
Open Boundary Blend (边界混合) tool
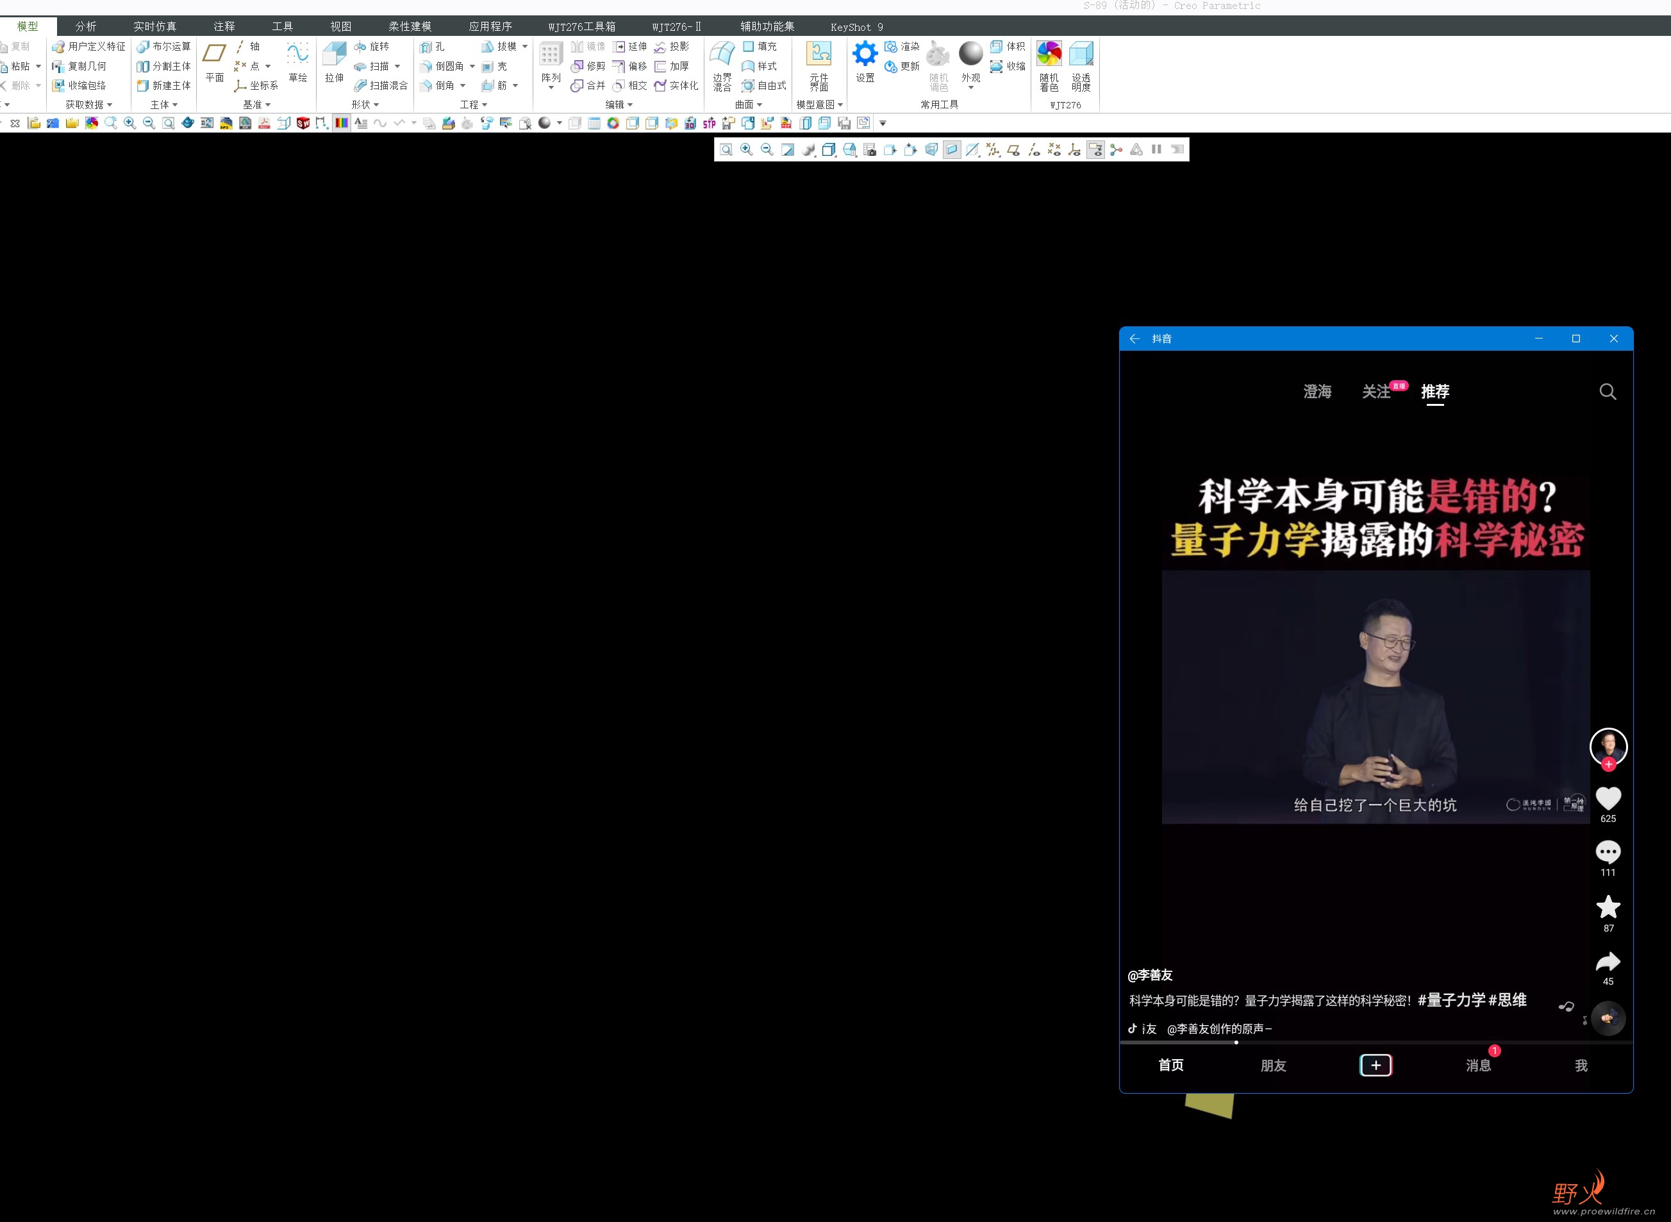pyautogui.click(x=722, y=65)
